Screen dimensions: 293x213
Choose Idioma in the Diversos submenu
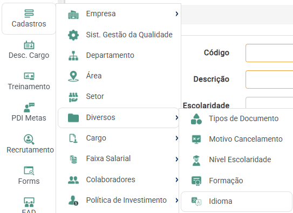(x=236, y=202)
